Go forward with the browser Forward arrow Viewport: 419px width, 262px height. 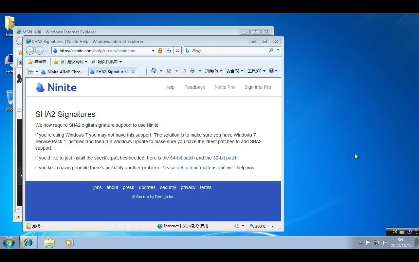[x=39, y=50]
